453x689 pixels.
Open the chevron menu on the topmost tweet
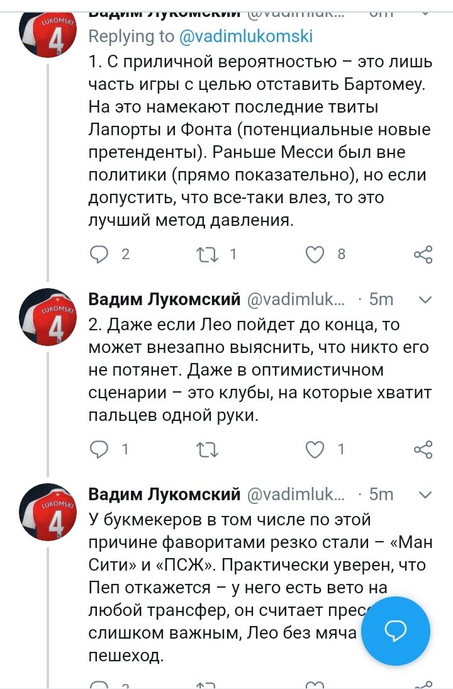pos(425,11)
